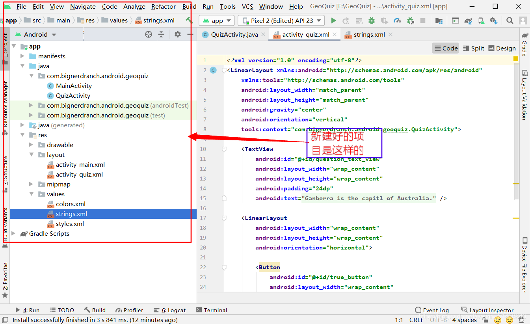Toggle tool window quick-access icon in status bar

point(5,320)
